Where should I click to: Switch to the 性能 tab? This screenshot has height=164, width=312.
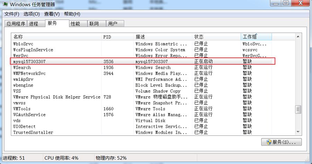pyautogui.click(x=75, y=24)
